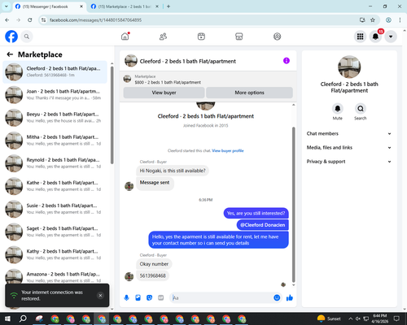Search in conversation using magnifier icon
The image size is (407, 325).
[x=361, y=109]
